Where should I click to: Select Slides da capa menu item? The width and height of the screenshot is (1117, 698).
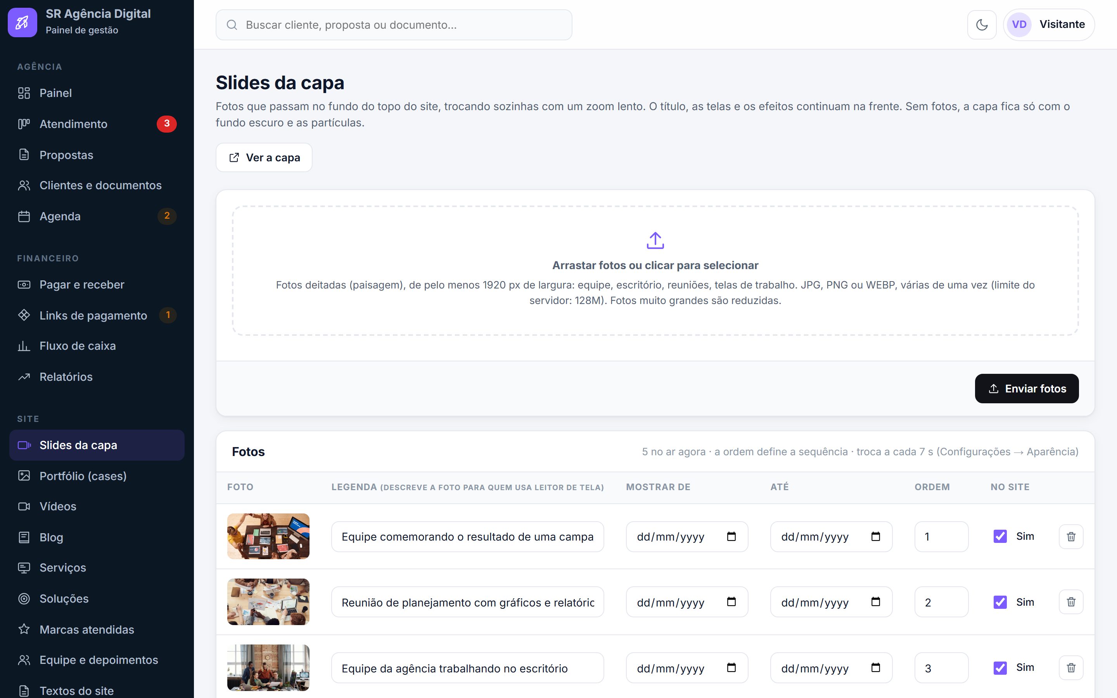(97, 445)
